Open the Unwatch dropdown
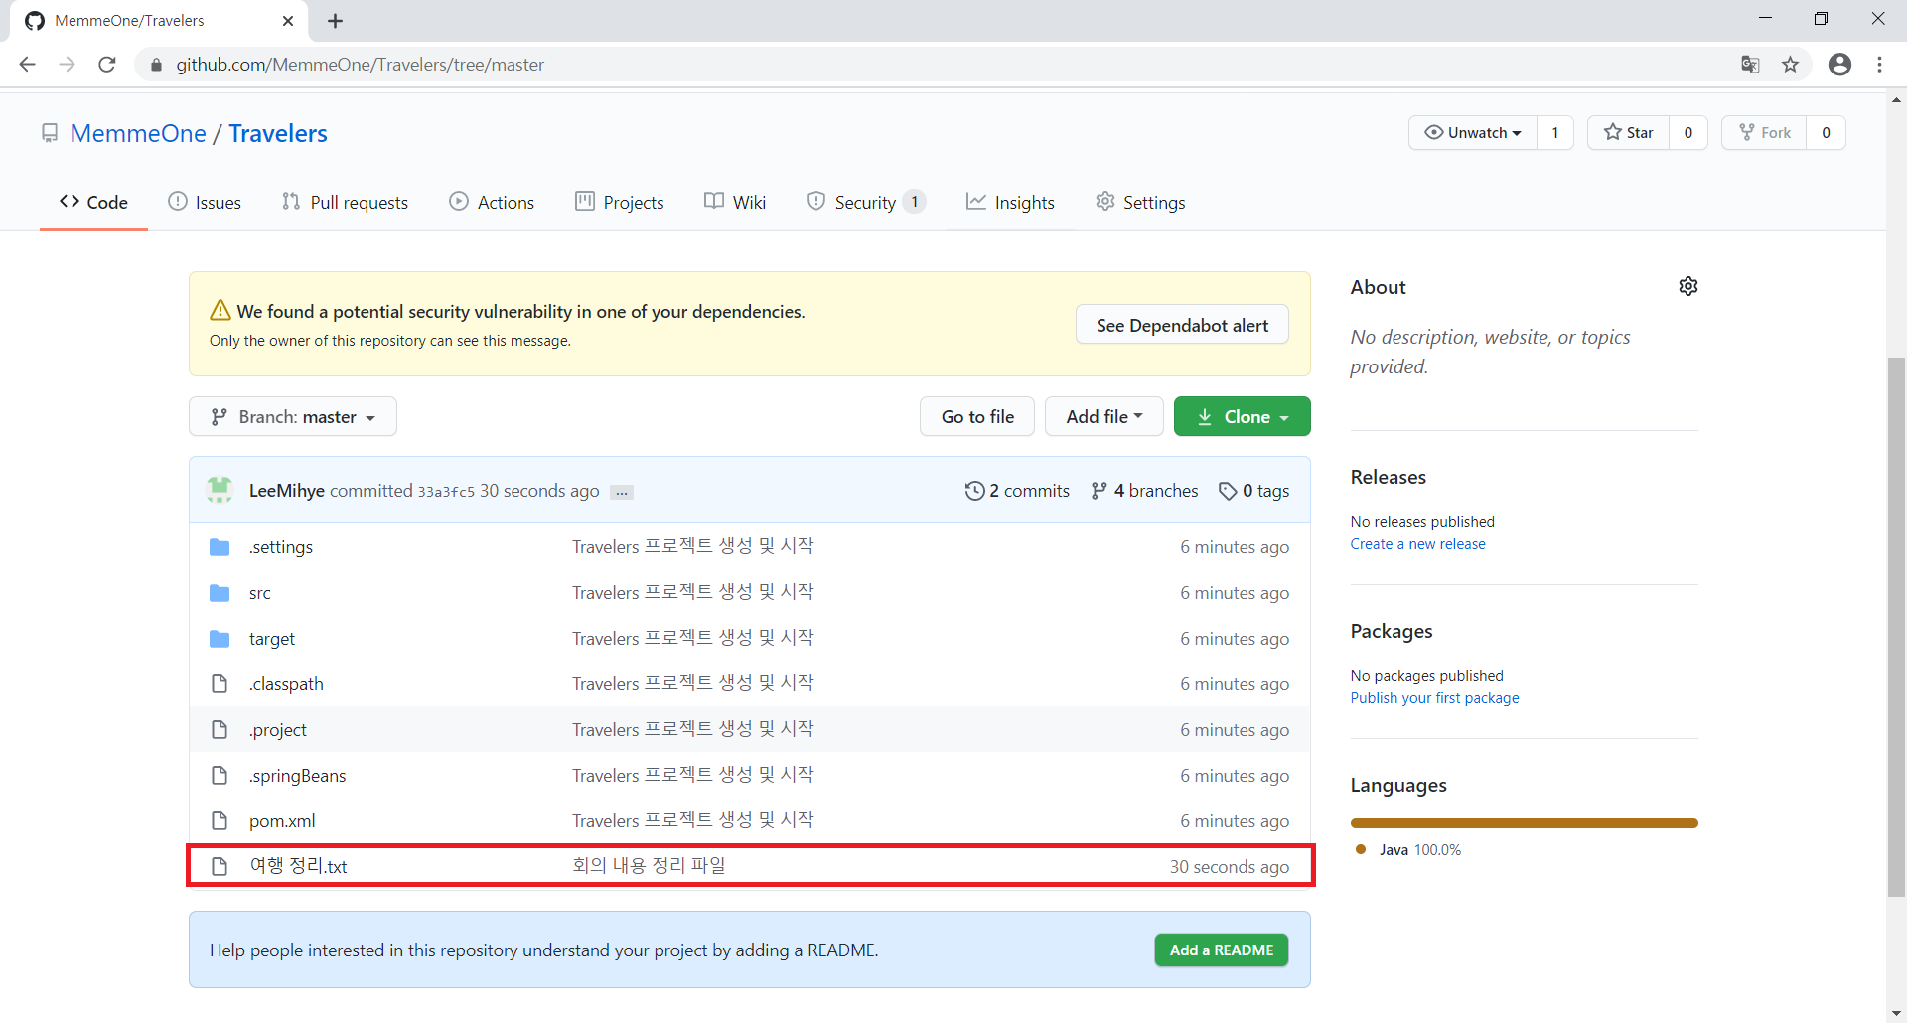 [1473, 133]
